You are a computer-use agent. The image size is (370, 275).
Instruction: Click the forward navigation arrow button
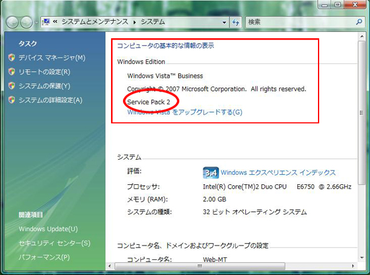tap(26, 23)
